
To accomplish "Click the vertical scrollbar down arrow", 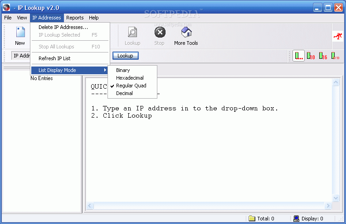I will (x=336, y=198).
